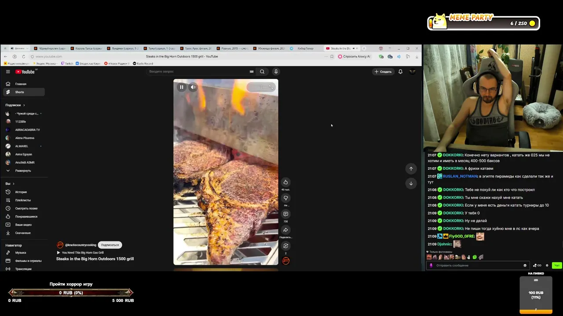
Task: Share the Short (Поделиться)
Action: (285, 230)
